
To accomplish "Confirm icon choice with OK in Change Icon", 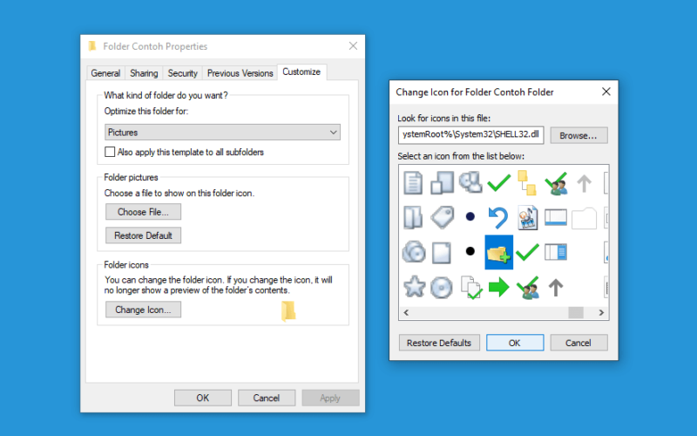I will point(515,343).
